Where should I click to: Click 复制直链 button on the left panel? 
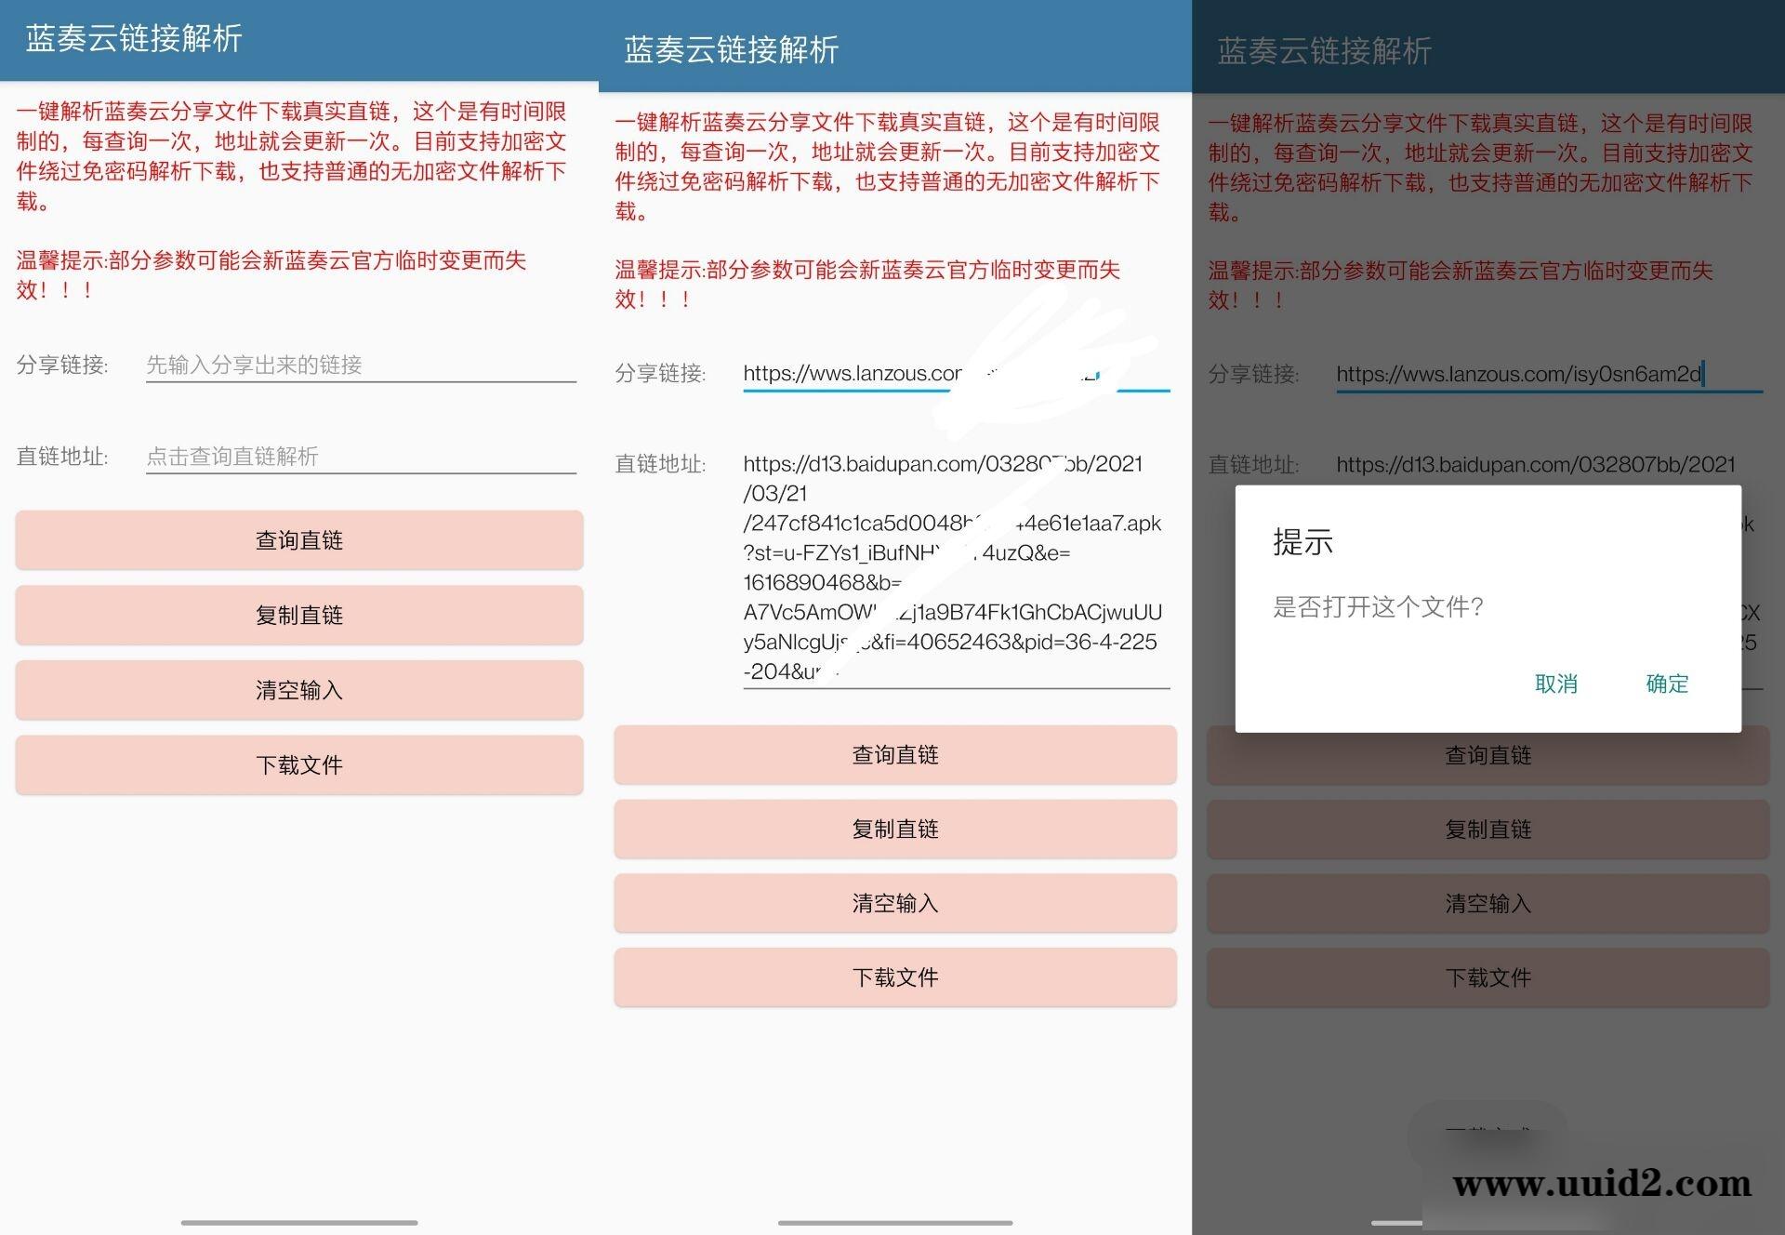point(297,615)
